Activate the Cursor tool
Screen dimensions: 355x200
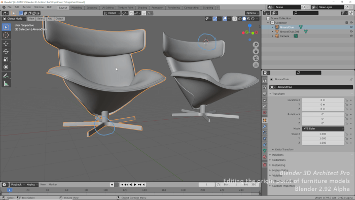(6, 35)
